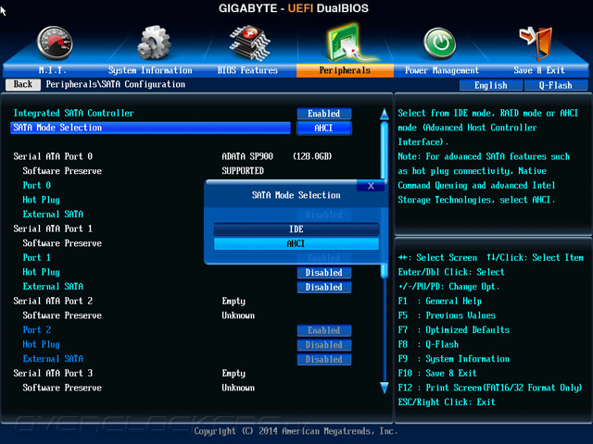
Task: Select Hot Plug label under Port 1
Action: coord(41,272)
